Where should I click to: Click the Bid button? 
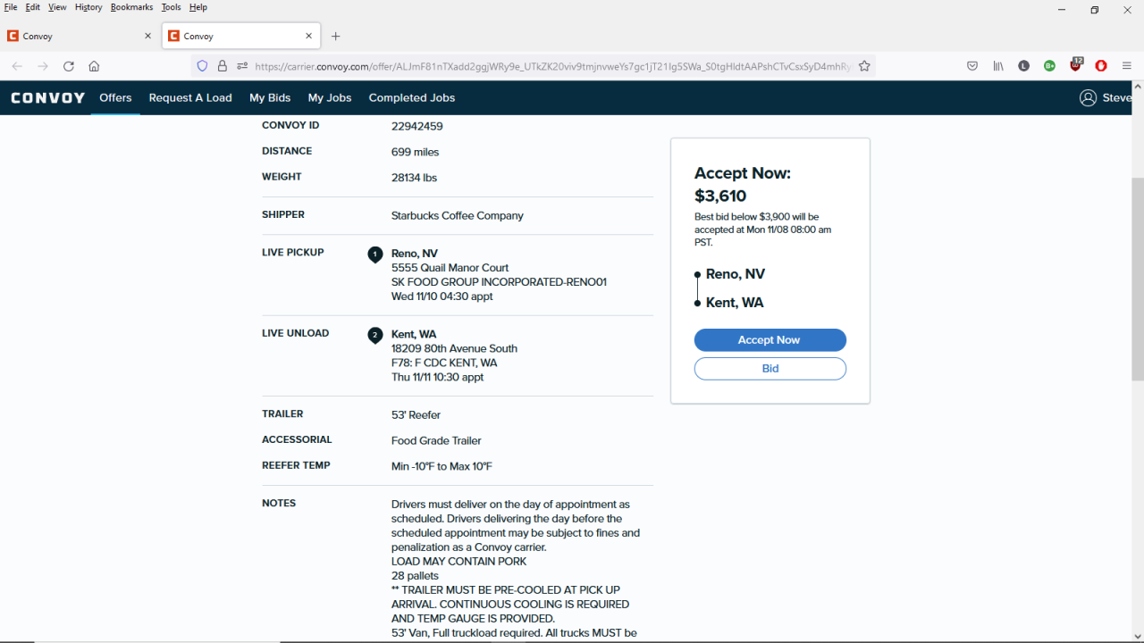[x=770, y=369]
